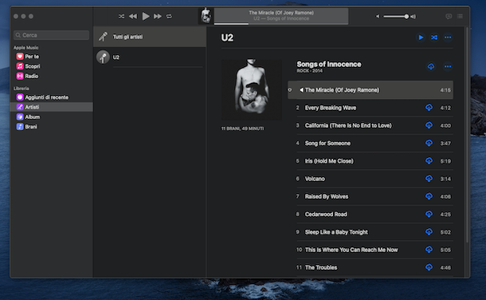The width and height of the screenshot is (486, 300).
Task: Click the speaker icon on the playing track
Action: (x=301, y=90)
